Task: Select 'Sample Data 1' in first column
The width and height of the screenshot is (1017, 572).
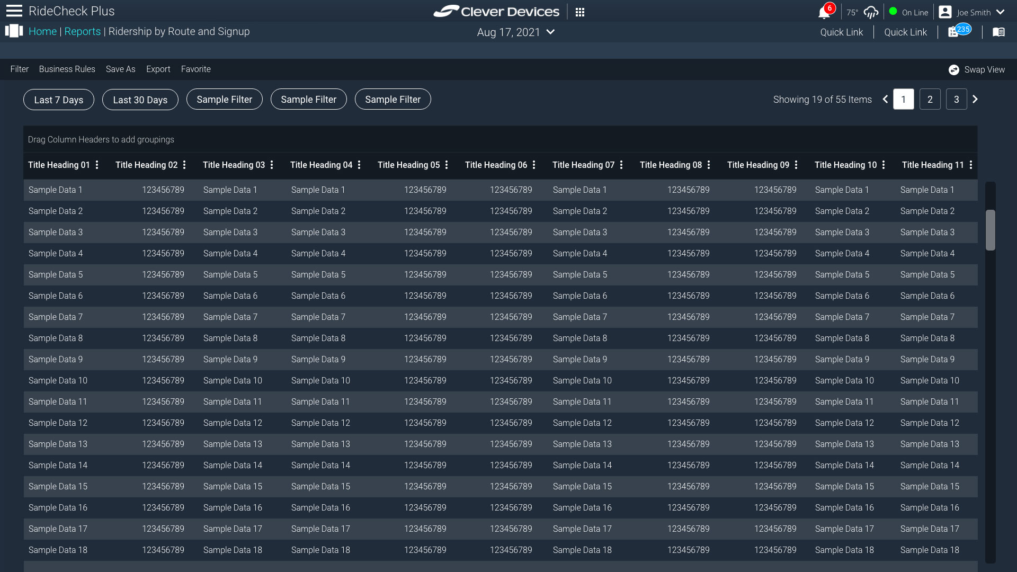Action: point(55,190)
